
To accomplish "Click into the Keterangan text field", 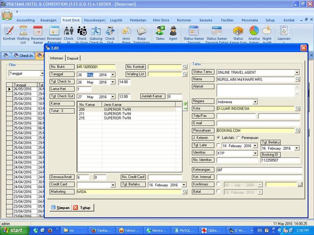I will coord(258,170).
